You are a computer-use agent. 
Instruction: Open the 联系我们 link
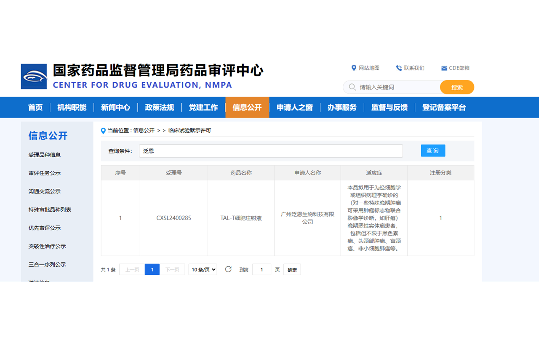[414, 68]
